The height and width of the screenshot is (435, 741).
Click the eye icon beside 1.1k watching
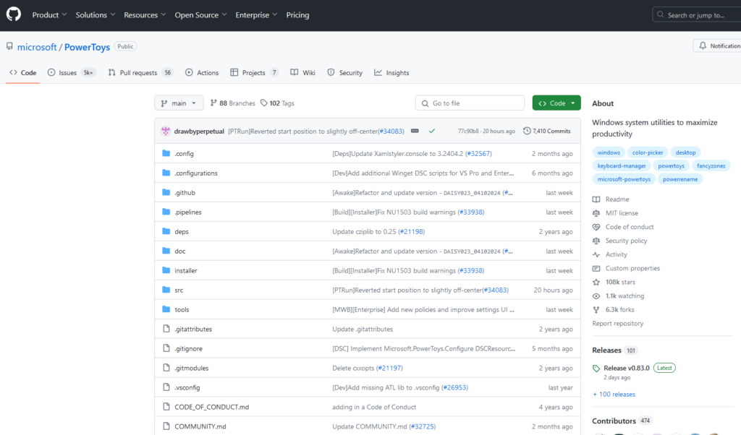pyautogui.click(x=596, y=296)
